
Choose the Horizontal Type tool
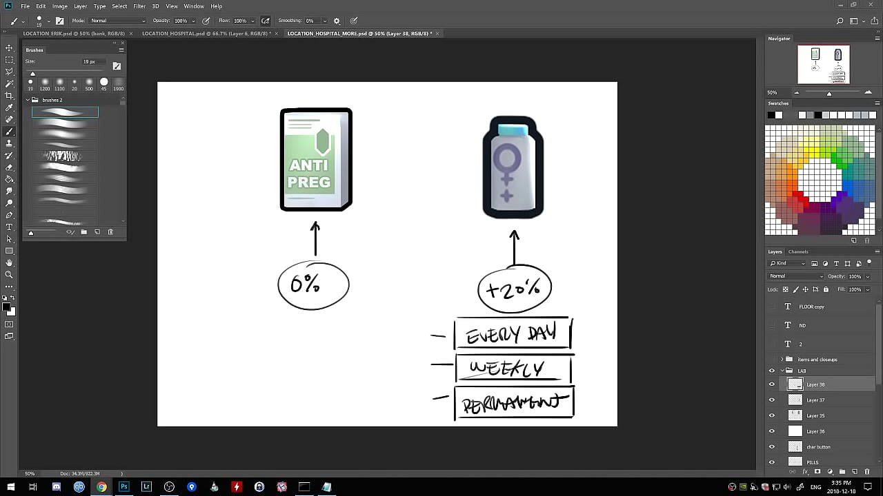[9, 227]
